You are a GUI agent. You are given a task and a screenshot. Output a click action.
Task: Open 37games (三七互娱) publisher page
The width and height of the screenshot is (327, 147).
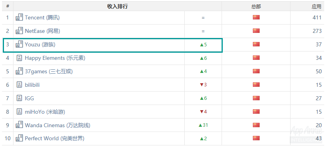[49, 71]
